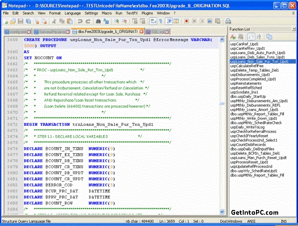Click the Zoom Out toolbar icon
The width and height of the screenshot is (298, 226).
point(125,21)
